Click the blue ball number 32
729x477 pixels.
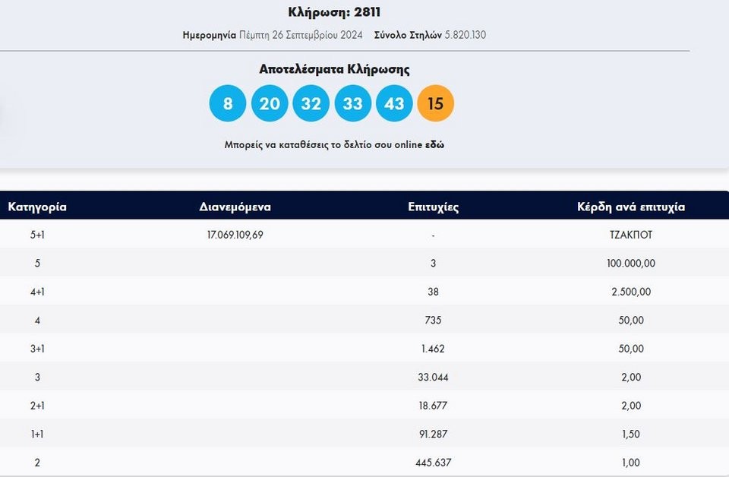click(311, 103)
